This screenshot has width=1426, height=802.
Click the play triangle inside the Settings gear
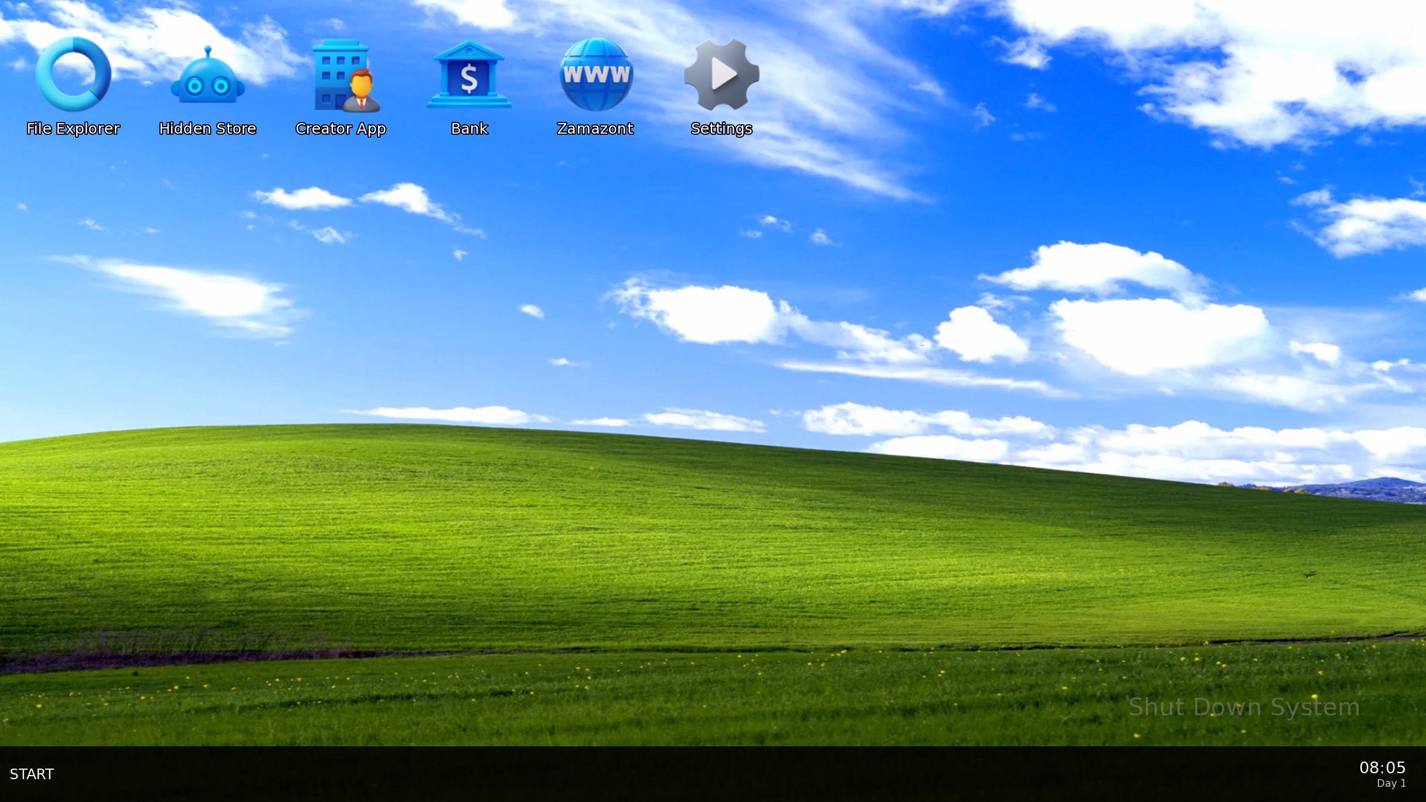point(723,74)
